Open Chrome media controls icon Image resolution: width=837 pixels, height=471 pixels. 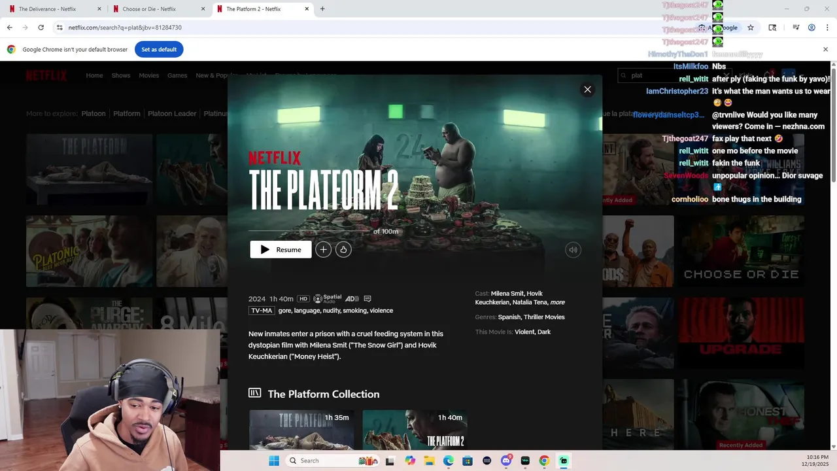(x=796, y=27)
